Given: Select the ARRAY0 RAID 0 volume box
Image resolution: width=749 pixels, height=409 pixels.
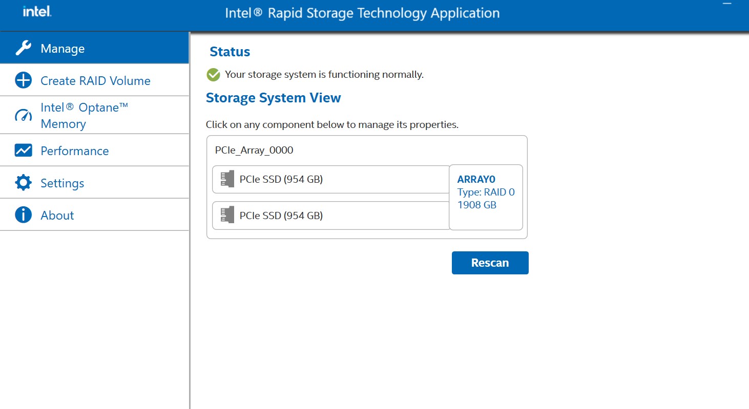Looking at the screenshot, I should tap(486, 198).
